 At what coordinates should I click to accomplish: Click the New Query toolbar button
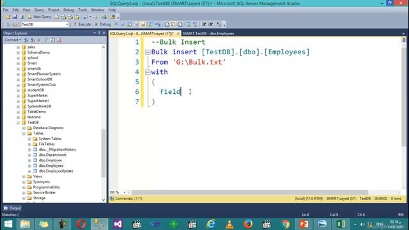coord(40,17)
